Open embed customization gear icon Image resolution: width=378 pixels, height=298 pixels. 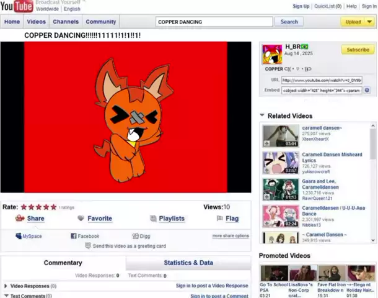click(x=366, y=90)
